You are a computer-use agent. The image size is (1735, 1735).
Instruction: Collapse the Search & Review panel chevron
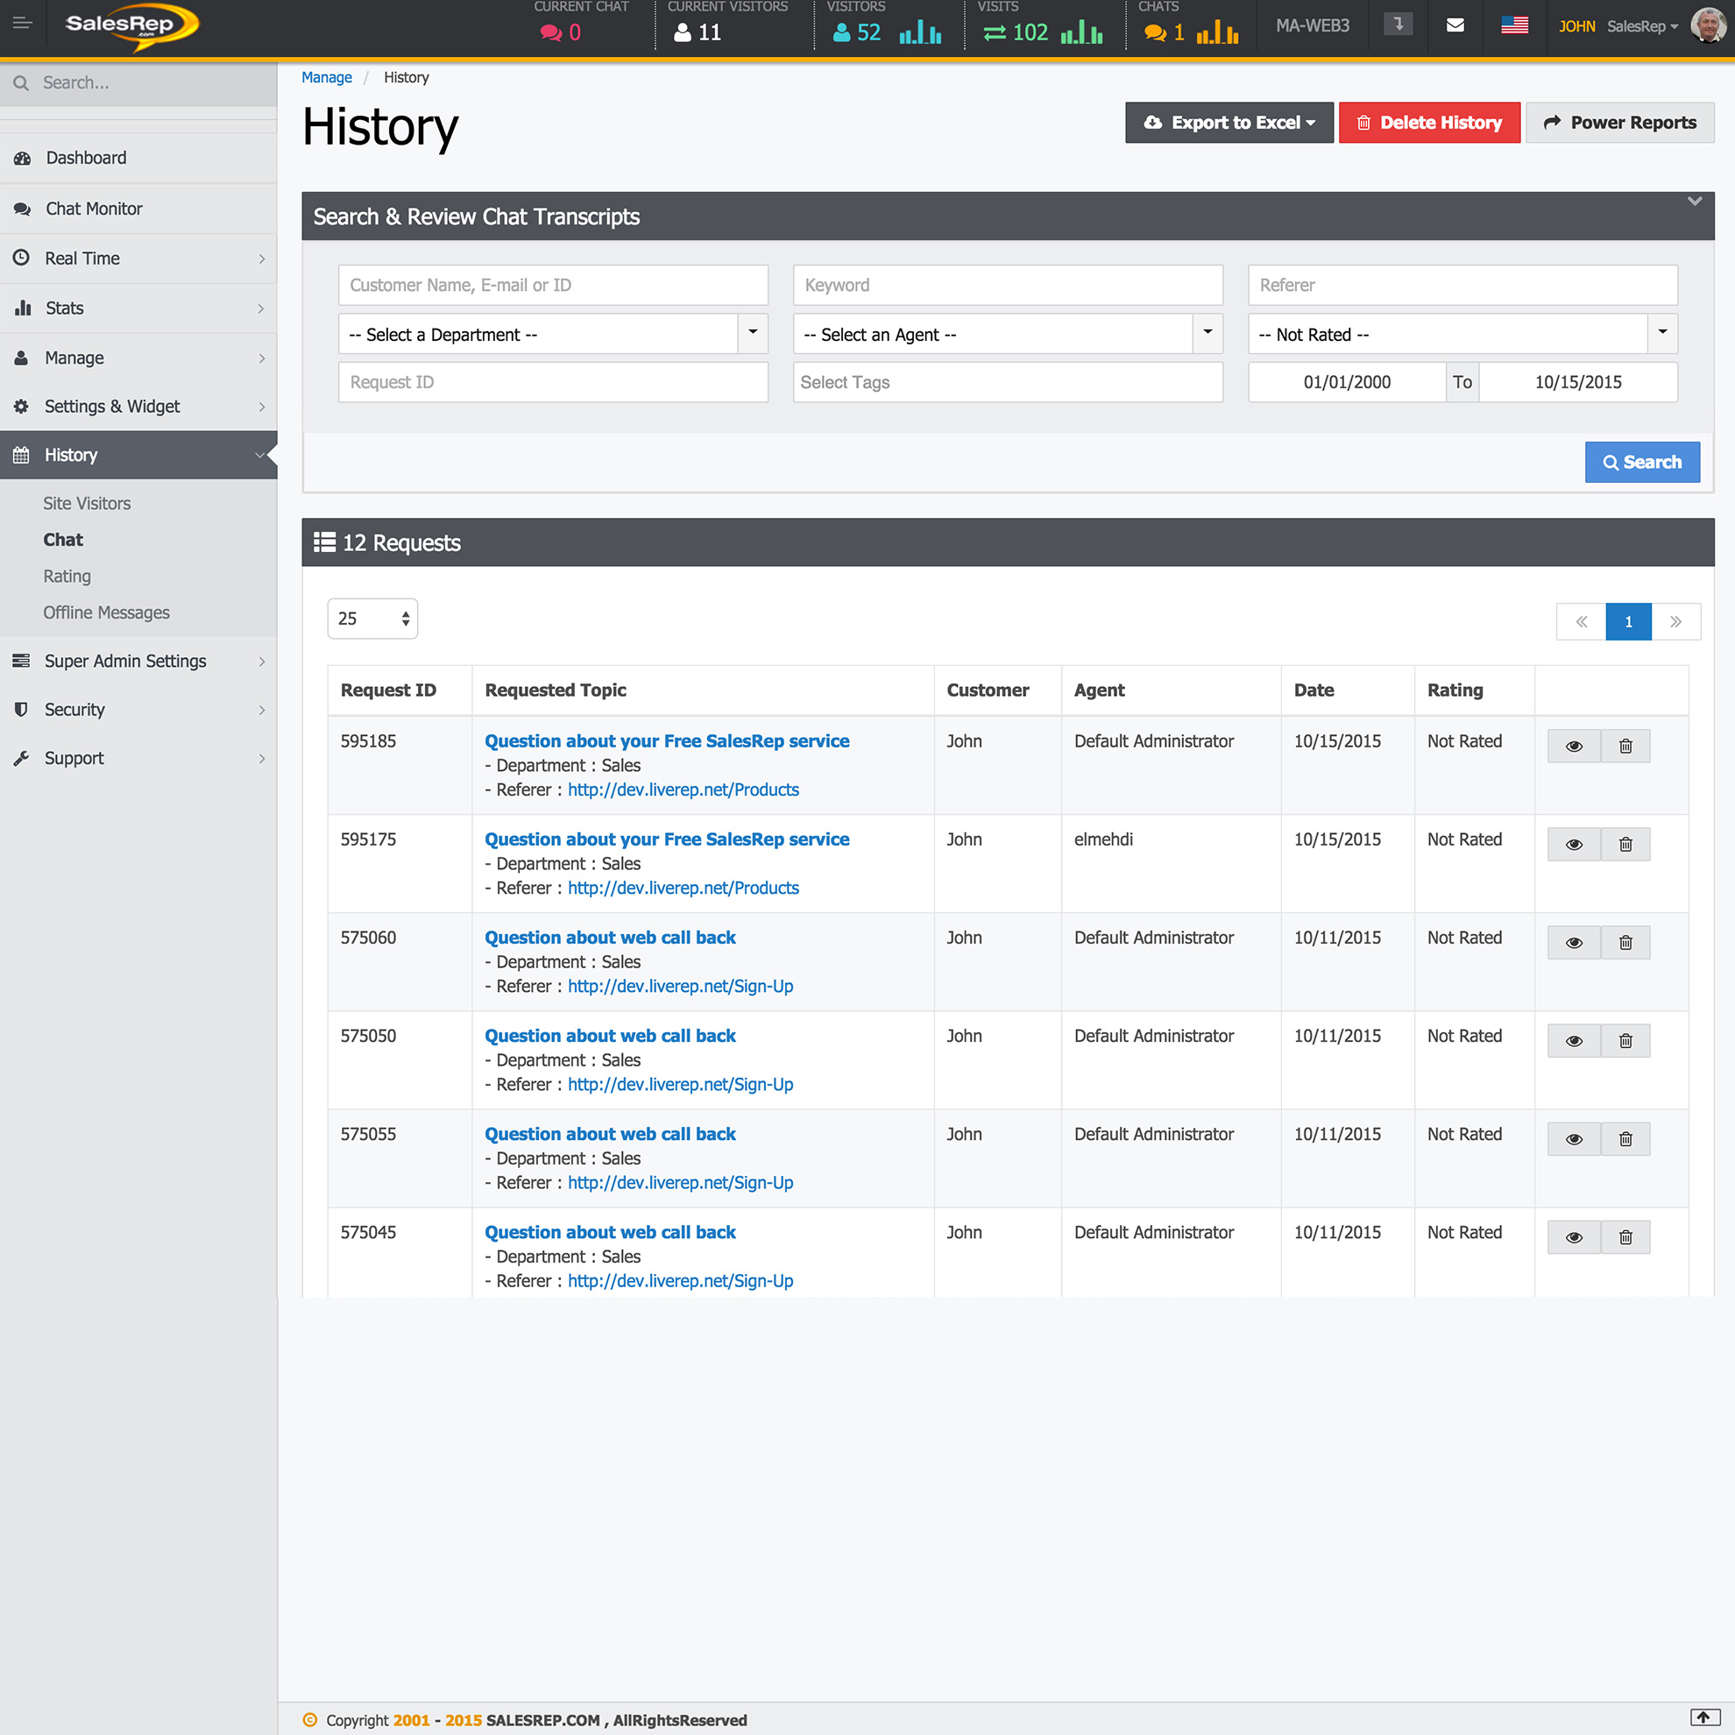1695,202
